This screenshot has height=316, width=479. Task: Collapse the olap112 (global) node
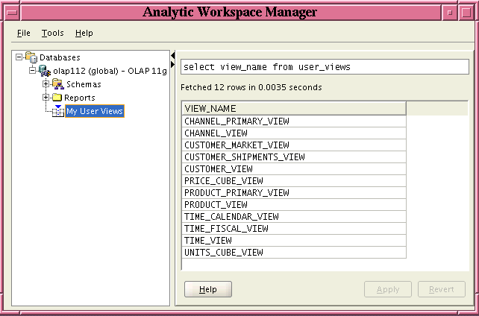tap(32, 71)
